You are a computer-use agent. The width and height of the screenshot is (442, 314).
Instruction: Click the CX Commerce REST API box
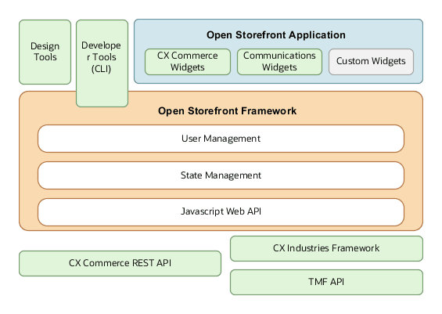(120, 264)
